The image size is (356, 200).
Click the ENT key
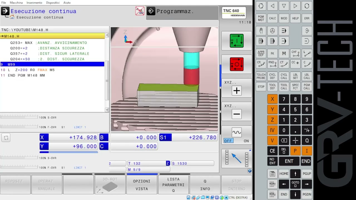289,161
